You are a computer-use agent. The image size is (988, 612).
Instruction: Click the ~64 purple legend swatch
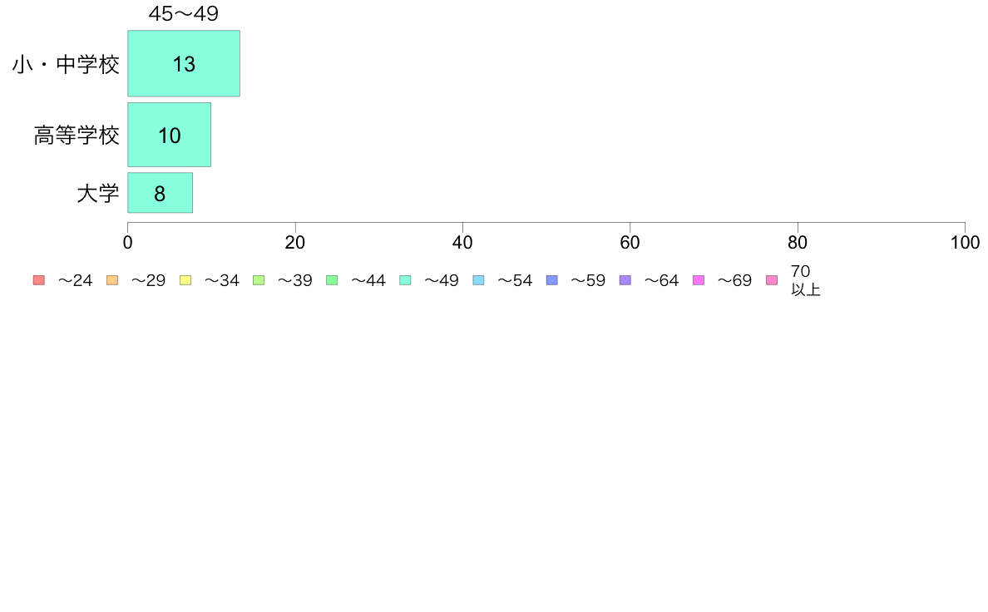pos(625,280)
